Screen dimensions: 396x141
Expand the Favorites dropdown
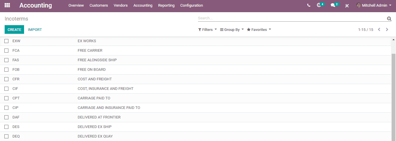click(259, 29)
